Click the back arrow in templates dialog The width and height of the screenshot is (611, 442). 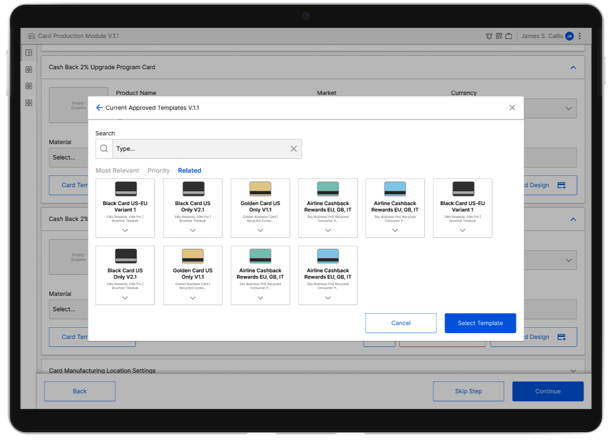[99, 108]
